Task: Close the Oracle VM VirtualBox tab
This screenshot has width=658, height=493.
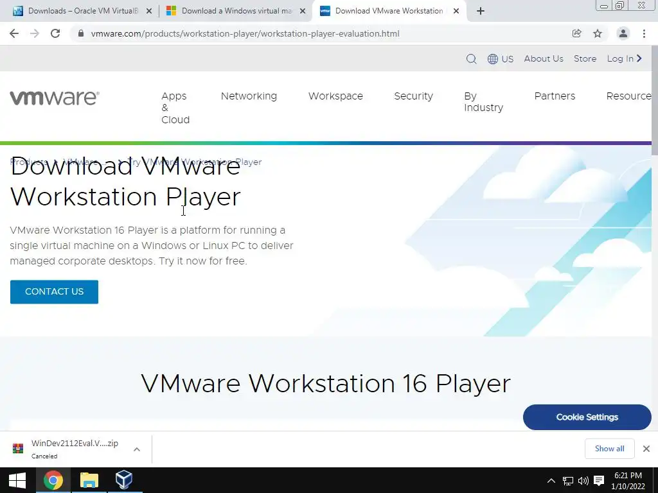Action: [148, 11]
